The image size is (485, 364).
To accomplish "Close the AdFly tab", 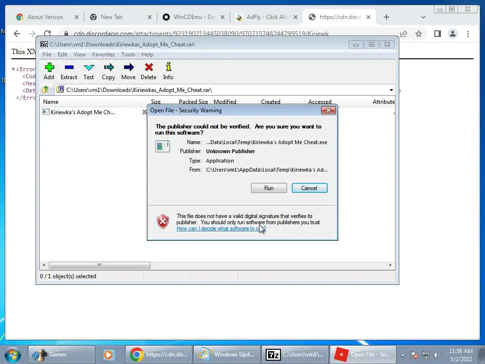I will click(296, 18).
